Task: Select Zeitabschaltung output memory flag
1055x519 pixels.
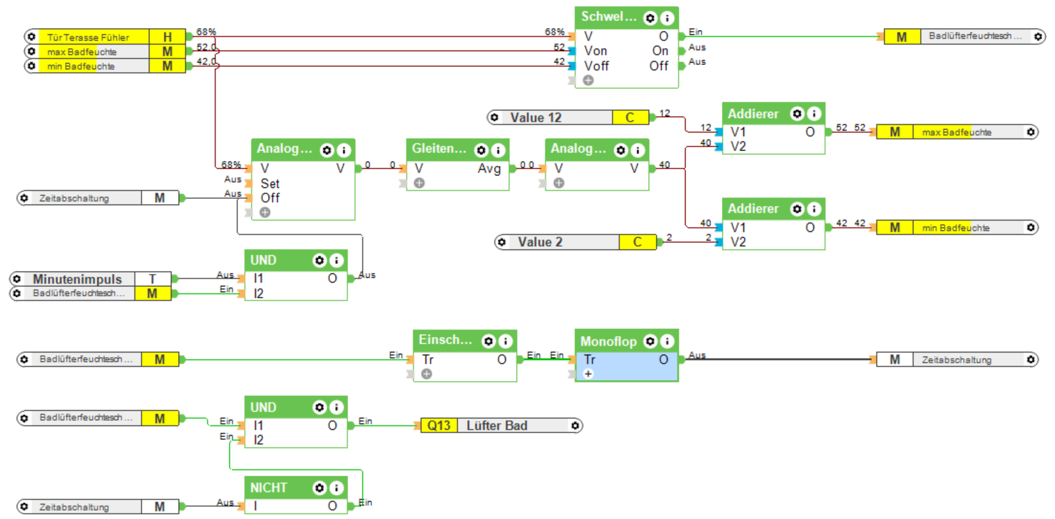Action: click(x=957, y=360)
